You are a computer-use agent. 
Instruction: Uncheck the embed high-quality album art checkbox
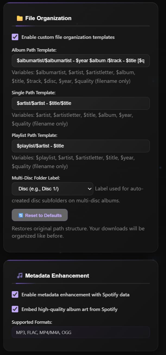(15, 309)
